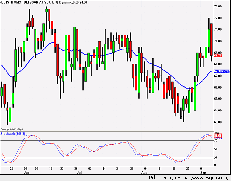This screenshot has height=181, width=231.
Task: Click the red 68.75 last price tag
Action: tap(218, 56)
